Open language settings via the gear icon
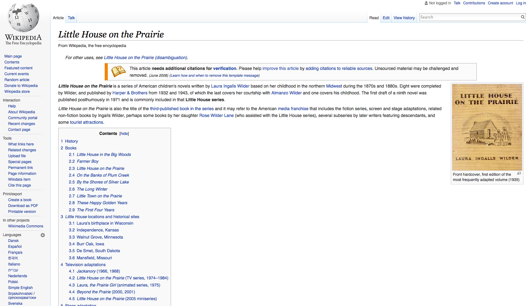The width and height of the screenshot is (526, 306). [43, 235]
